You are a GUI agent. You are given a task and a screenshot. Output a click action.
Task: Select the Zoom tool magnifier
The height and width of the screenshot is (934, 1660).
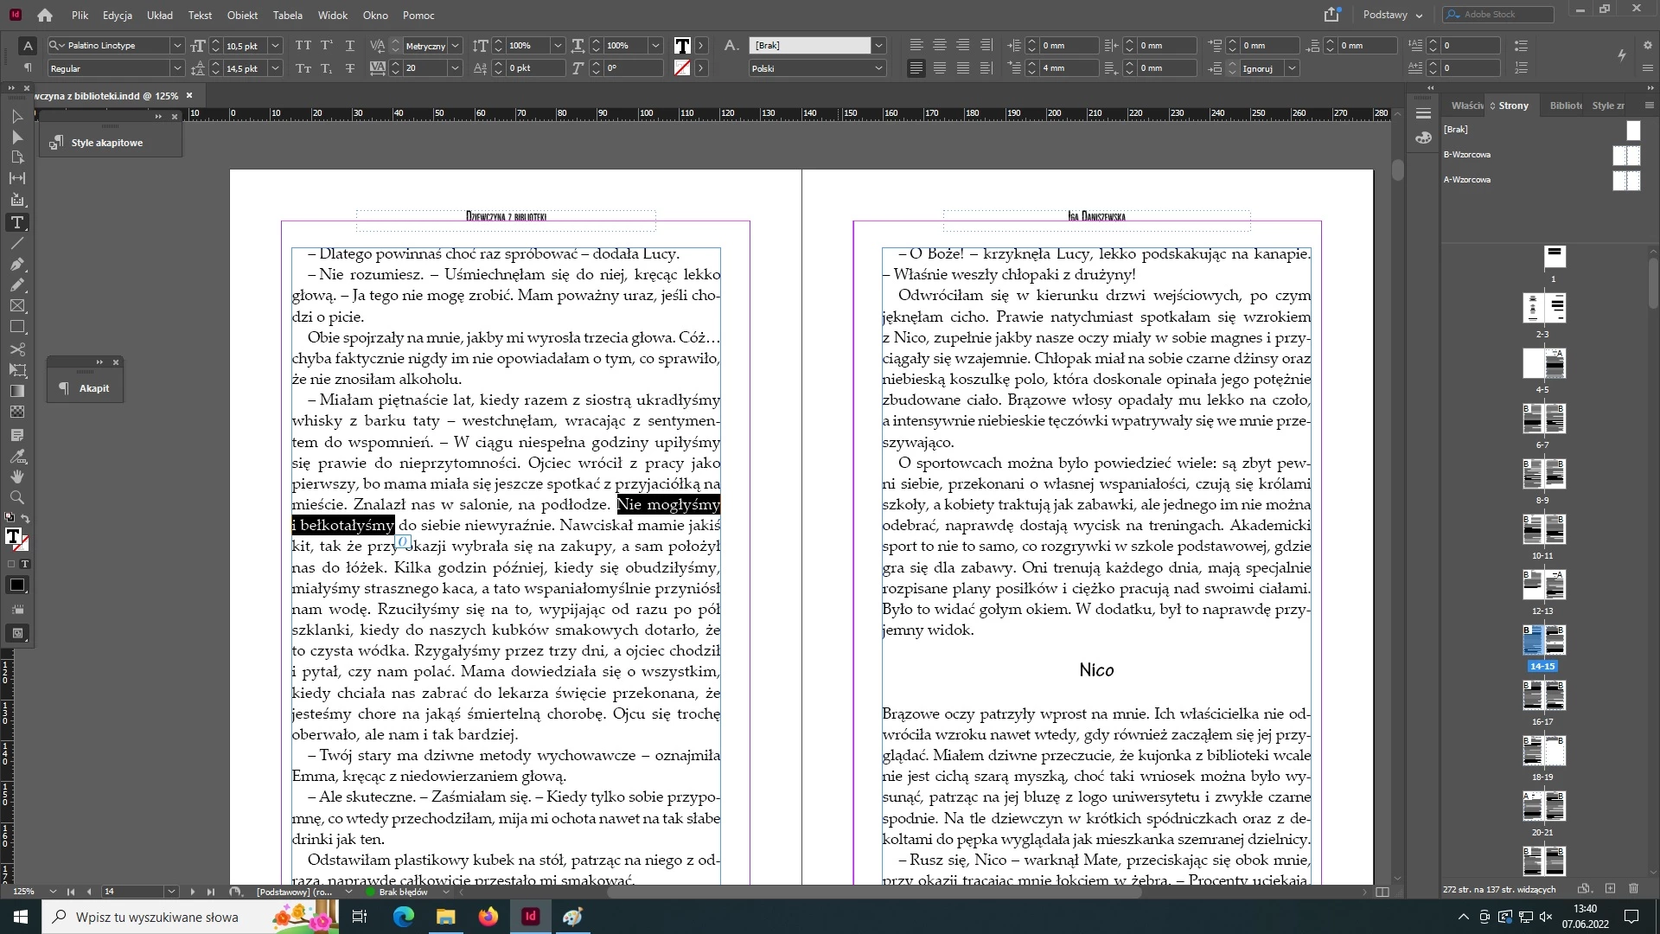click(16, 498)
